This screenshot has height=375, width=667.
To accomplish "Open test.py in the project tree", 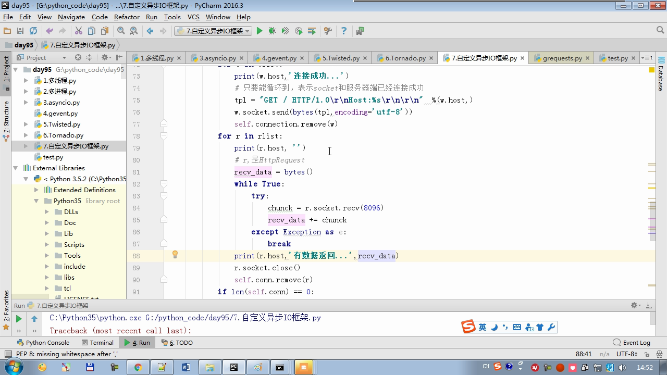I will click(x=53, y=157).
